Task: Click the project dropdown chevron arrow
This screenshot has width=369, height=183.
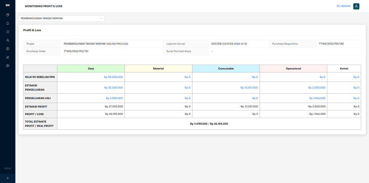Action: point(101,18)
